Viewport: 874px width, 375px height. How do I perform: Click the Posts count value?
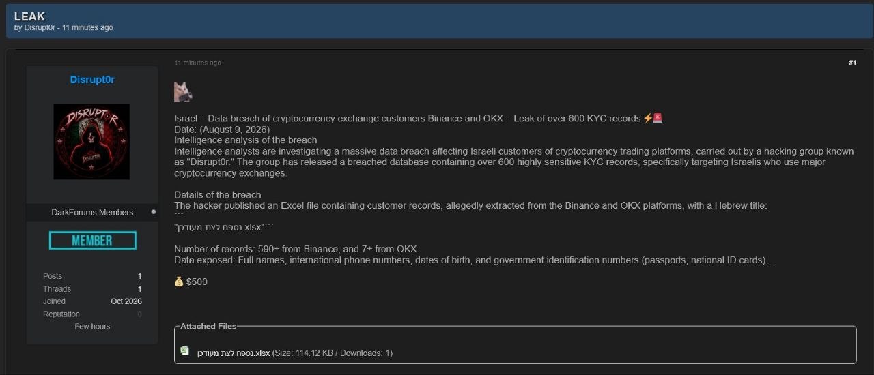tap(139, 276)
